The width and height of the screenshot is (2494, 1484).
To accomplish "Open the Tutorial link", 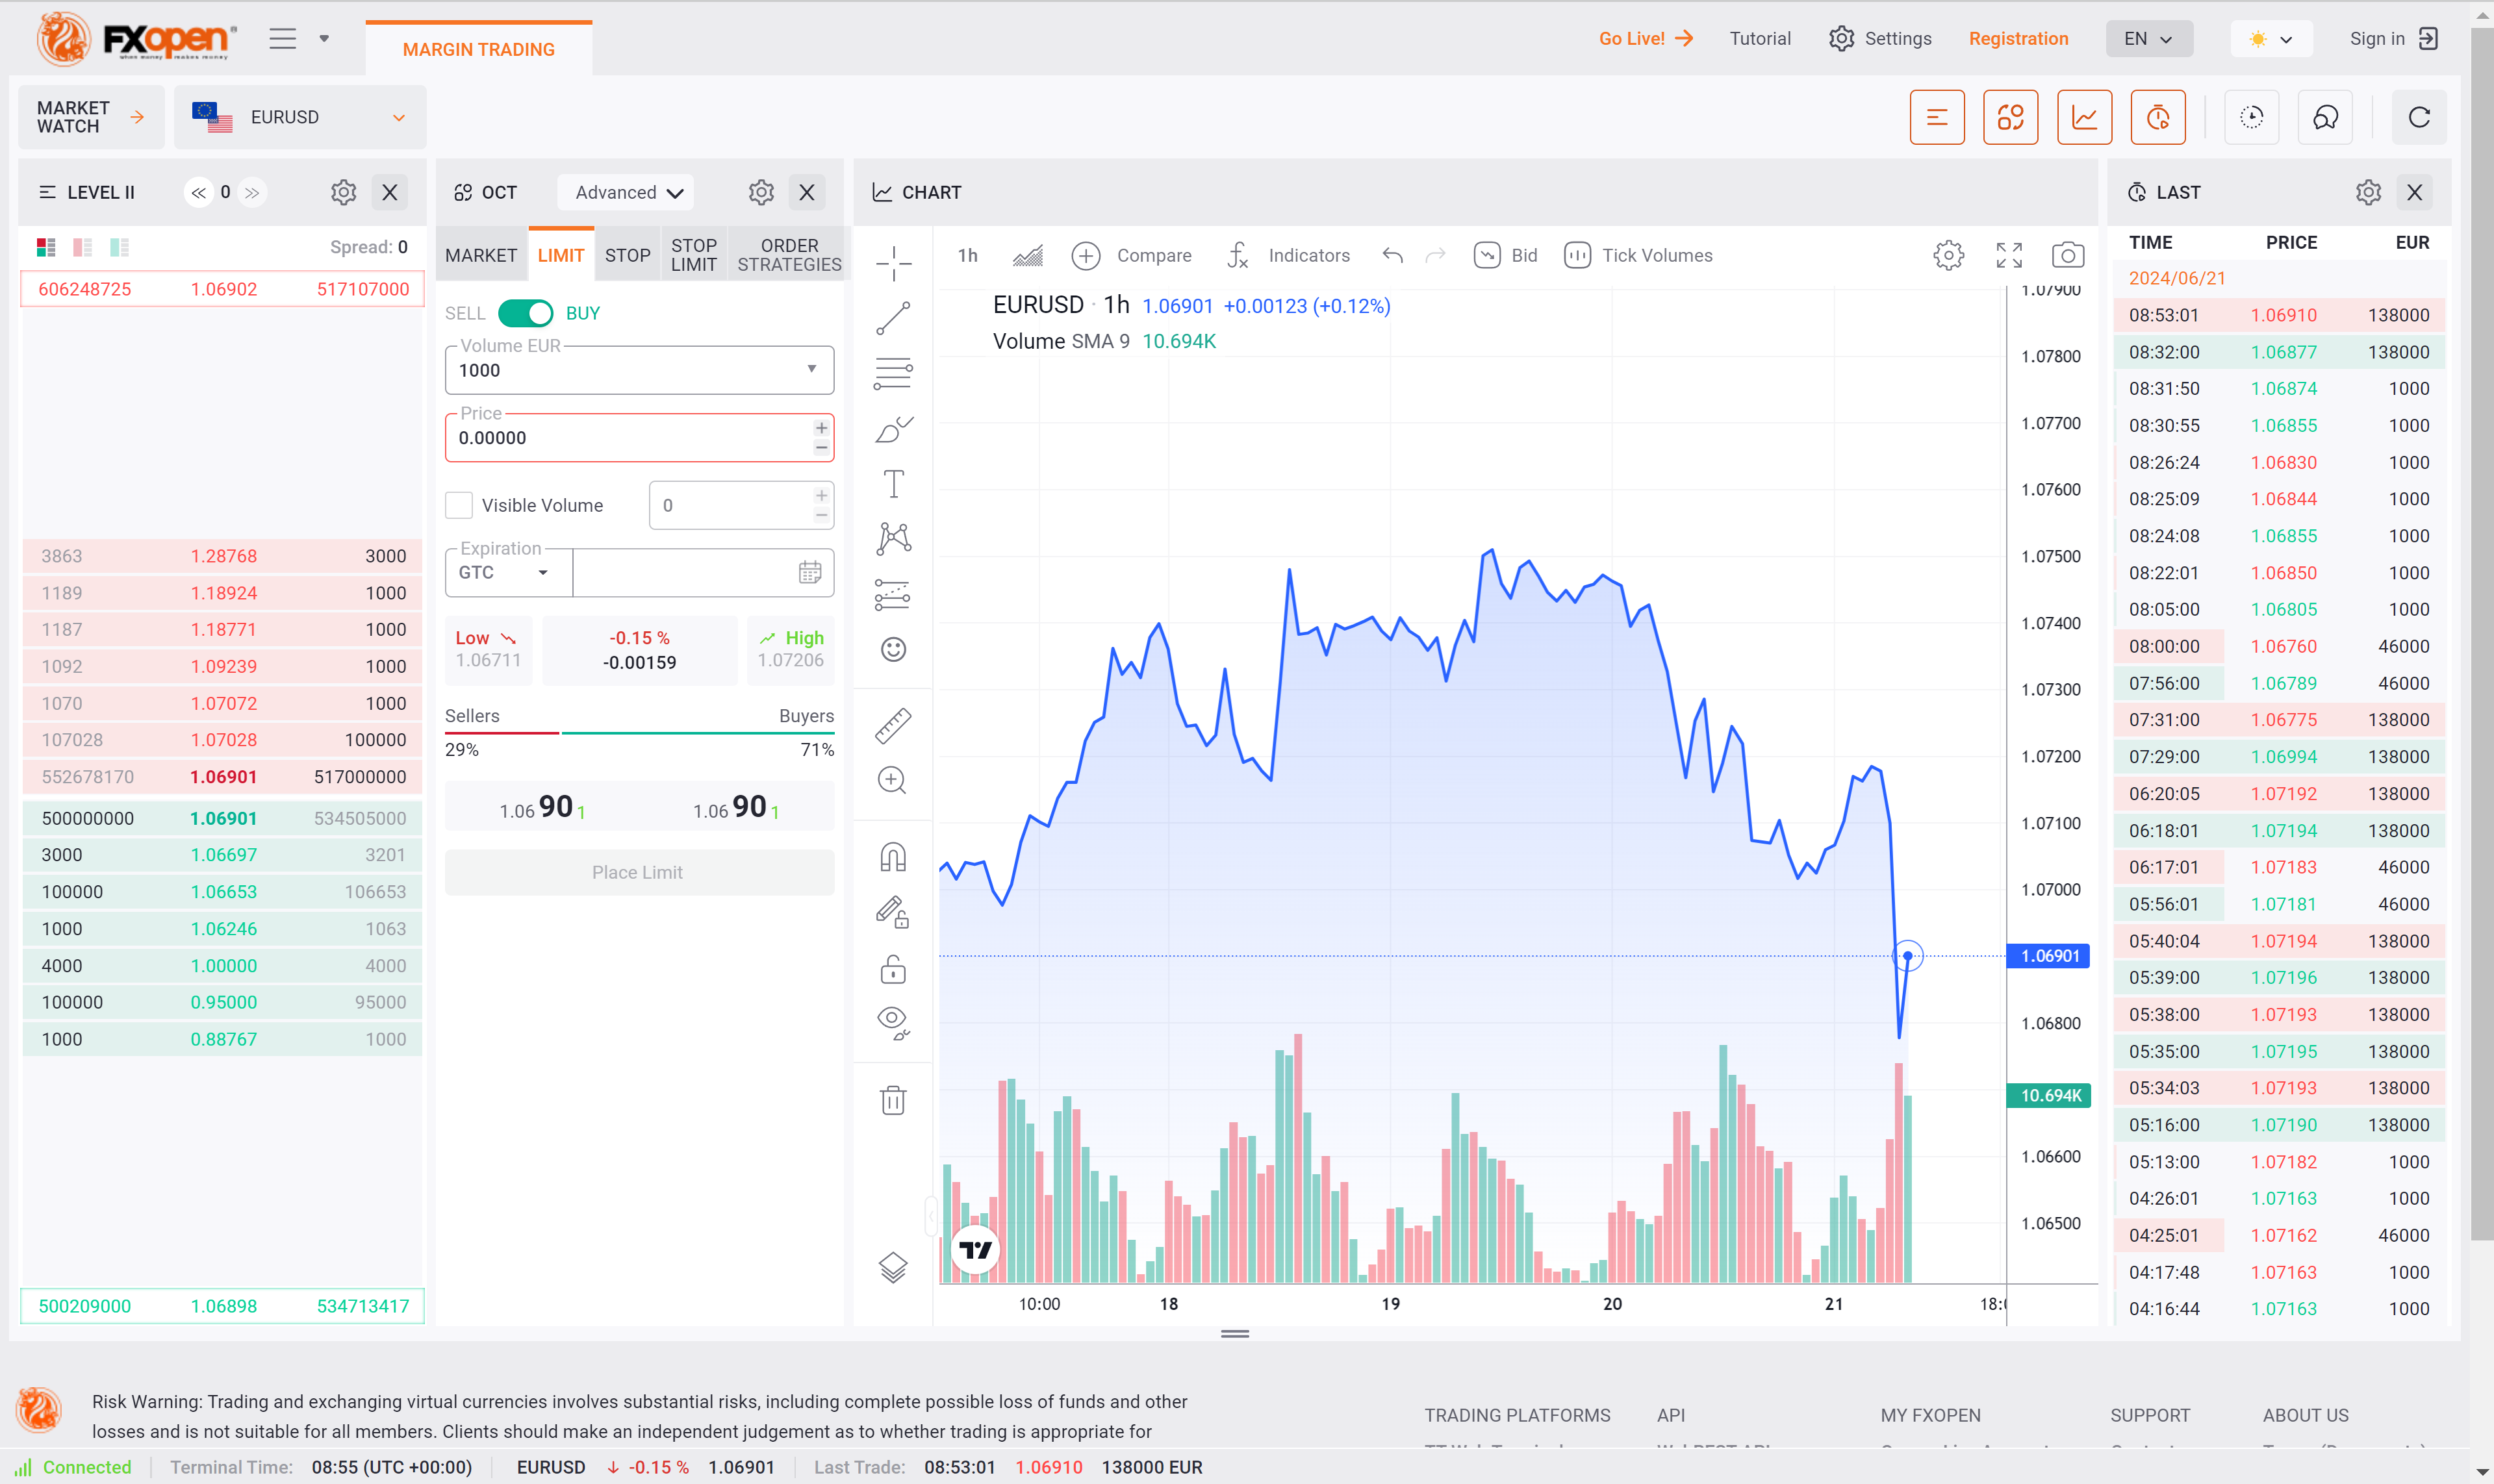I will (x=1760, y=38).
